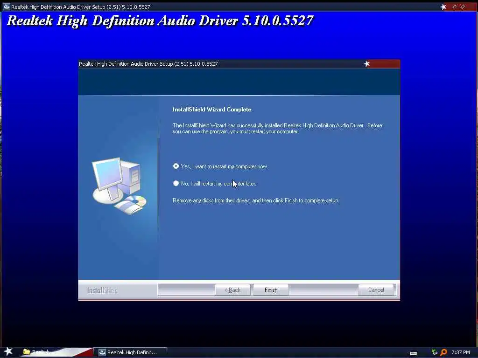Image resolution: width=478 pixels, height=358 pixels.
Task: Click the Finish button
Action: pyautogui.click(x=271, y=290)
